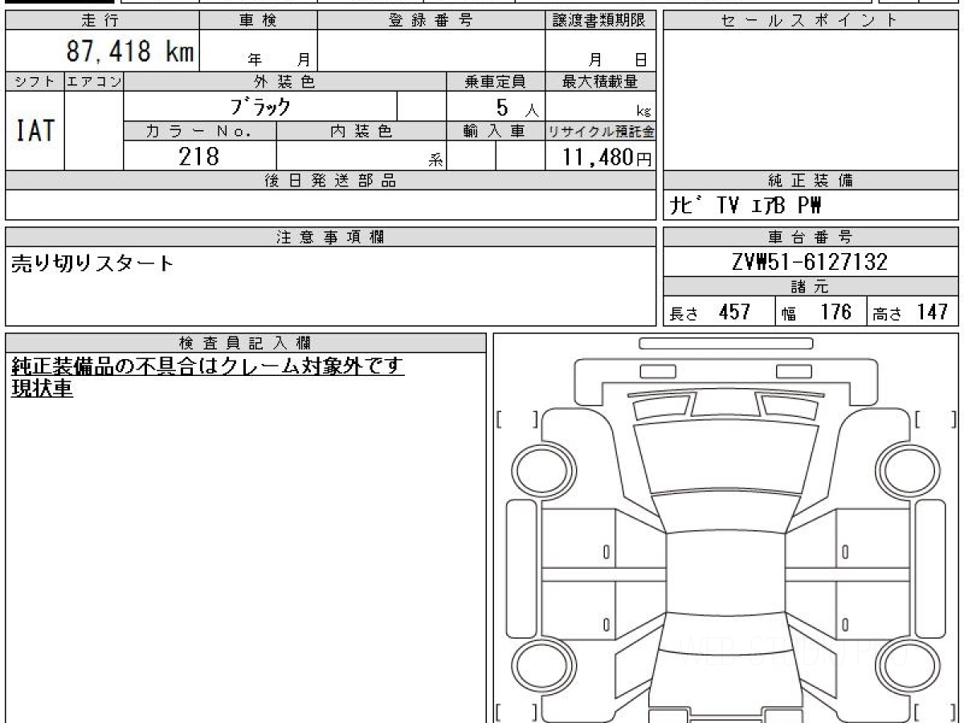Click the 11,480円 recycle deposit value

pos(607,157)
